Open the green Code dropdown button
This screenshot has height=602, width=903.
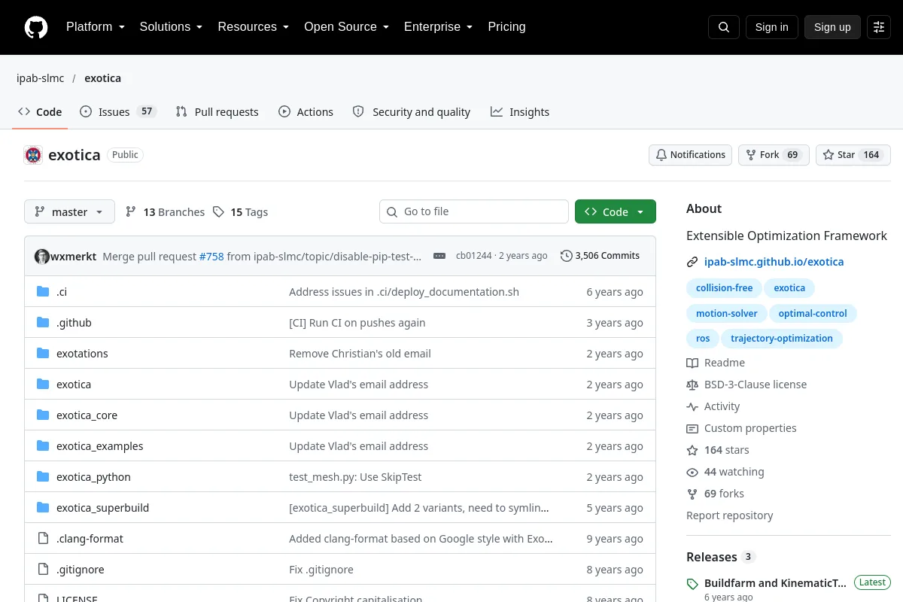(616, 212)
